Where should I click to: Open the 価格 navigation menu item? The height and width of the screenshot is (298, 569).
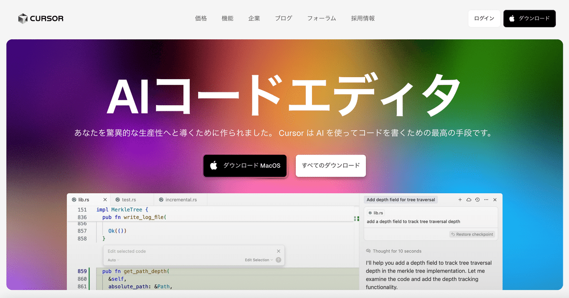(x=200, y=18)
